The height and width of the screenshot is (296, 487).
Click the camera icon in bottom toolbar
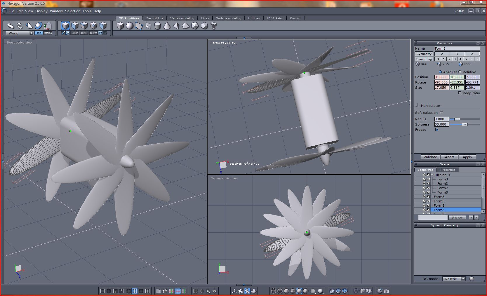coord(386,291)
